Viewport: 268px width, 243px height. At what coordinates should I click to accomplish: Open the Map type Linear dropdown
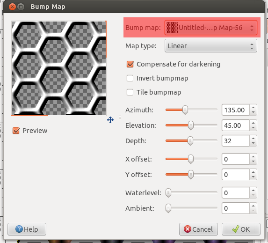[x=211, y=46]
